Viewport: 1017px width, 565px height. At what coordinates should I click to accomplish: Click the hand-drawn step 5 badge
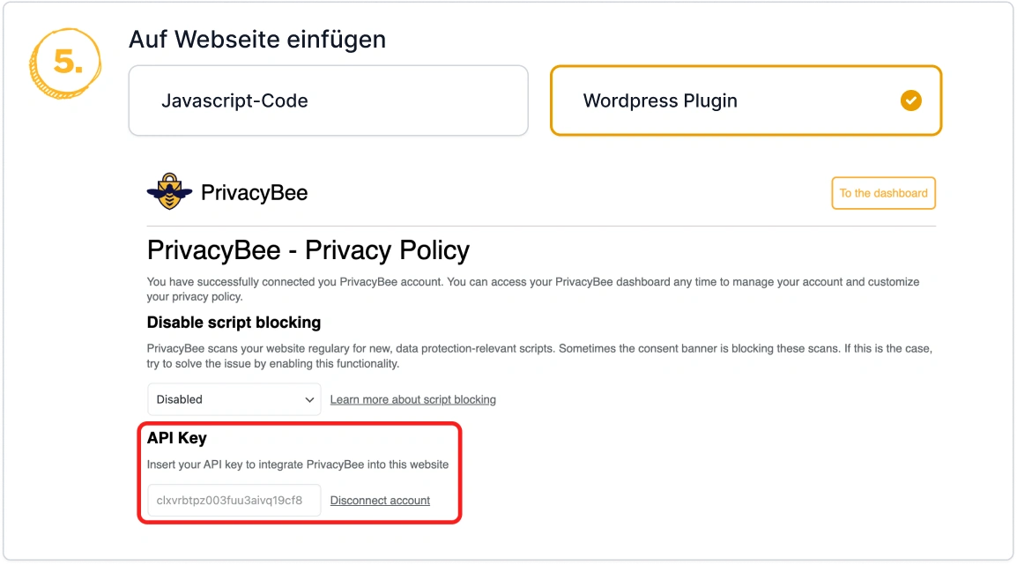tap(67, 62)
